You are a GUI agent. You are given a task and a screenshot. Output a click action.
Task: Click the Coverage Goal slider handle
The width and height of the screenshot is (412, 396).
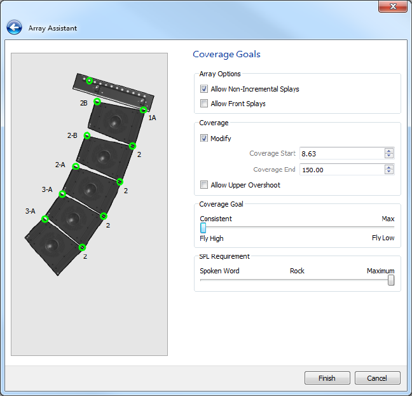203,228
